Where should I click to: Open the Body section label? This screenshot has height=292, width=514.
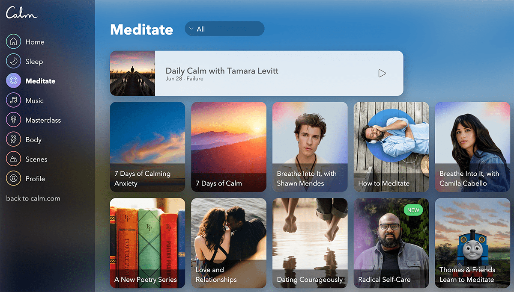click(33, 140)
